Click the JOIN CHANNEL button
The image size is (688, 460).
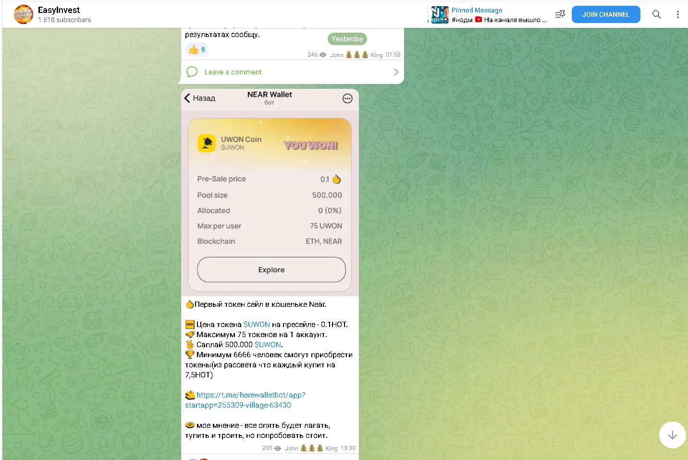606,14
